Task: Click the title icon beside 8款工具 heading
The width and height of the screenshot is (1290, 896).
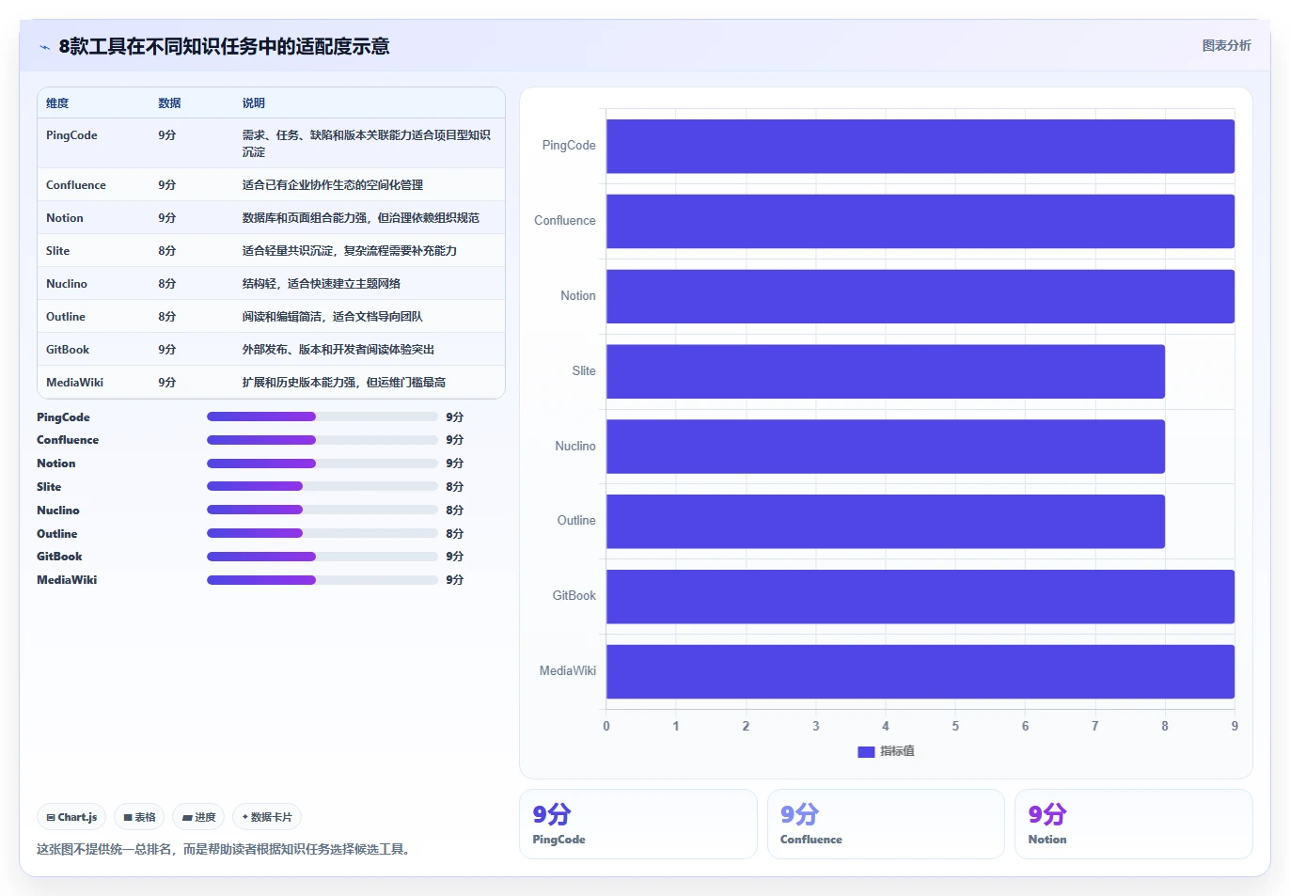Action: click(44, 47)
